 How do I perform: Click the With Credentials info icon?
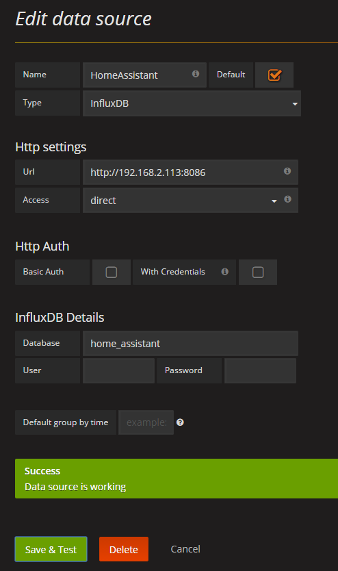pos(225,271)
